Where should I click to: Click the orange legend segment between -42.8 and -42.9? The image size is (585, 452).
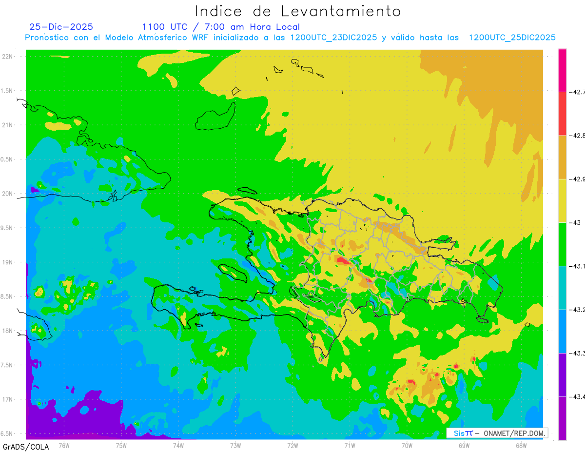(x=562, y=157)
